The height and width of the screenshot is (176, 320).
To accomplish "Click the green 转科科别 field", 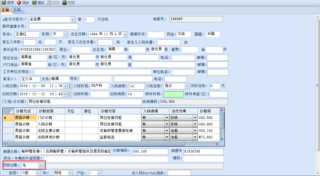I will click(174, 94).
